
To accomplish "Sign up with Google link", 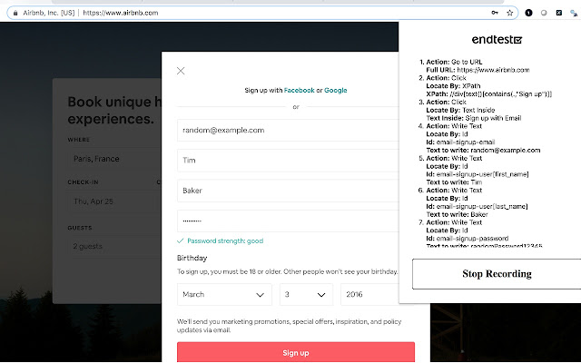I will 336,90.
